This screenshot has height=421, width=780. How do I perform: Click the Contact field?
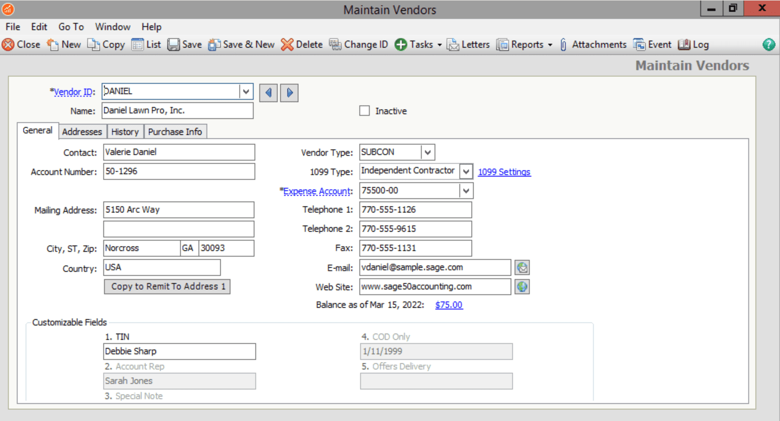pyautogui.click(x=179, y=152)
